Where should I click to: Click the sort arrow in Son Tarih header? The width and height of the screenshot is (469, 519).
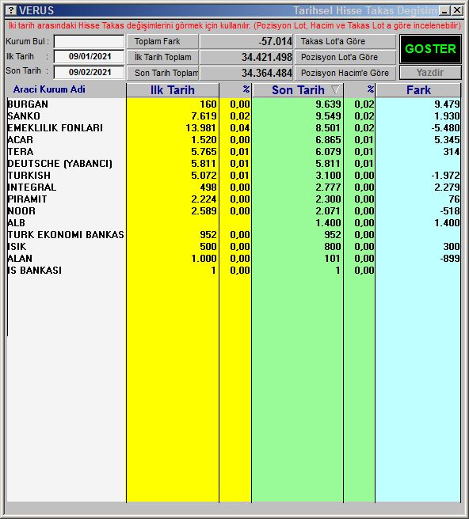[335, 89]
